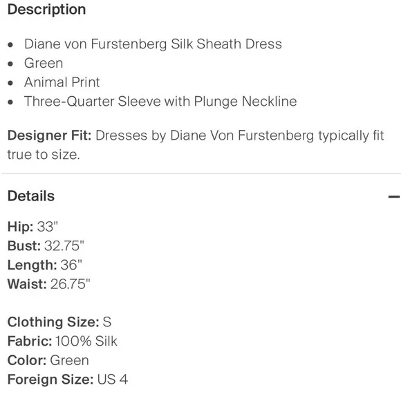Select the Diane von Furstenberg Silk Sheath Dress text
Screen dimensions: 401x401
(x=153, y=44)
